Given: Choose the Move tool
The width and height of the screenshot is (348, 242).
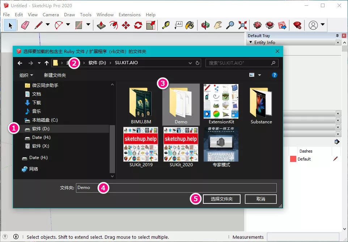Looking at the screenshot, I should [x=126, y=25].
